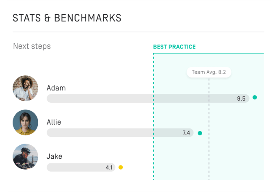This screenshot has height=192, width=279.
Task: Click the Team Avg. 8.2 label
Action: pyautogui.click(x=209, y=72)
